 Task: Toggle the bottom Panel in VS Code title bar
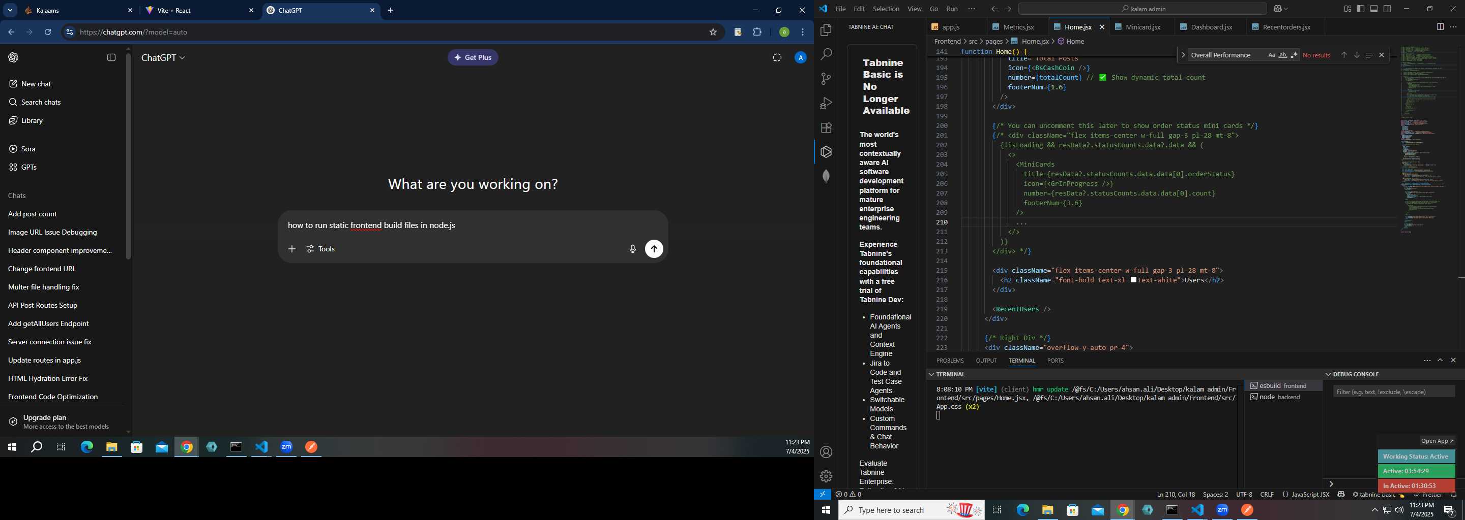coord(1374,9)
